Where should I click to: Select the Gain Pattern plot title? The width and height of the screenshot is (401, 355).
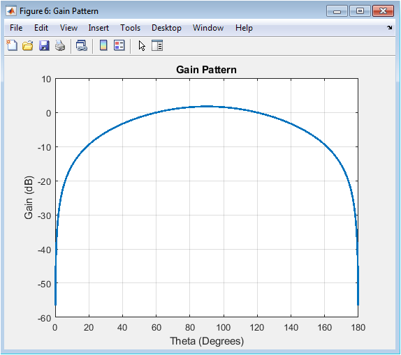point(206,70)
